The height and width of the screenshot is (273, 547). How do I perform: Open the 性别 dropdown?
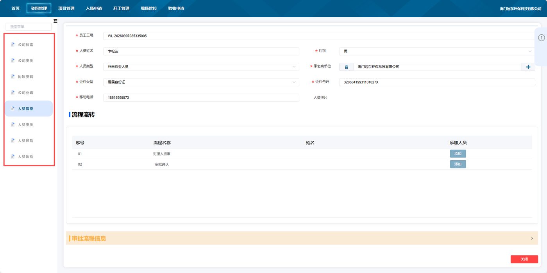(437, 51)
